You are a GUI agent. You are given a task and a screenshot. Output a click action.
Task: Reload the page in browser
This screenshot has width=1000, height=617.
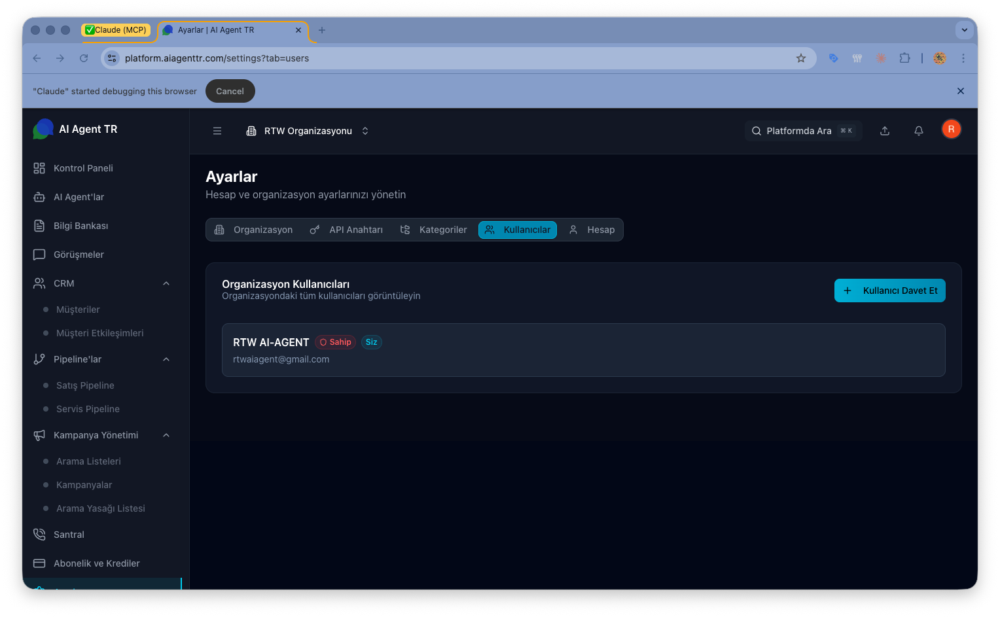point(84,58)
